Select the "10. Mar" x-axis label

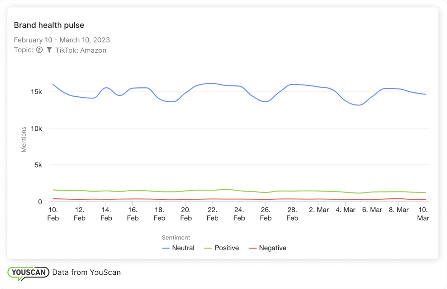click(x=423, y=214)
